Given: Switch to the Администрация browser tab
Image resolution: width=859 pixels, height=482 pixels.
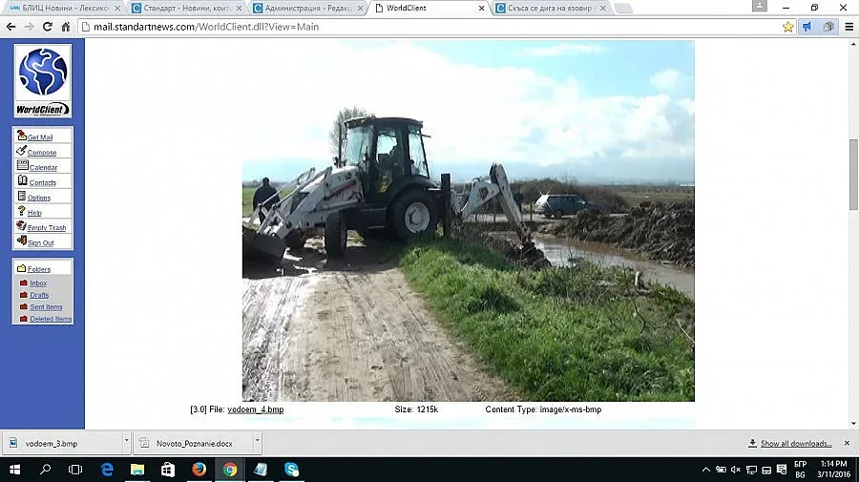Looking at the screenshot, I should [x=305, y=8].
